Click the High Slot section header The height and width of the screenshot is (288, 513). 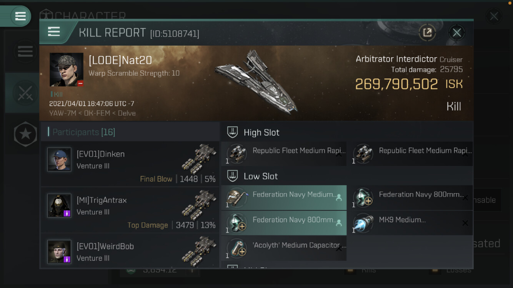(261, 132)
